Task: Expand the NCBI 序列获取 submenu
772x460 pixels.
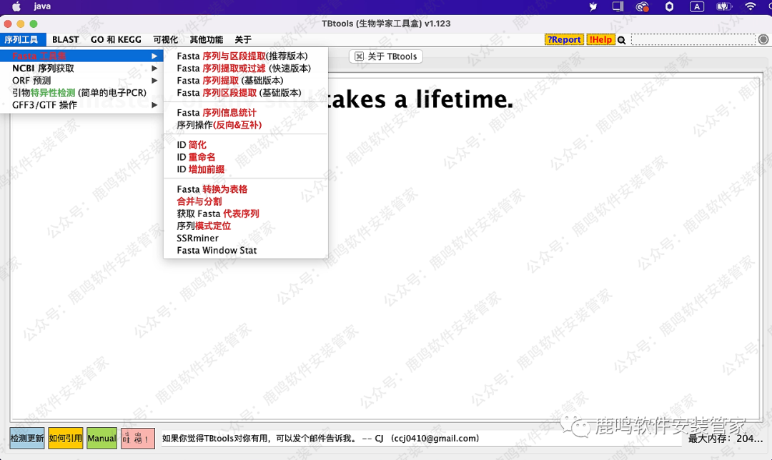Action: [x=43, y=69]
